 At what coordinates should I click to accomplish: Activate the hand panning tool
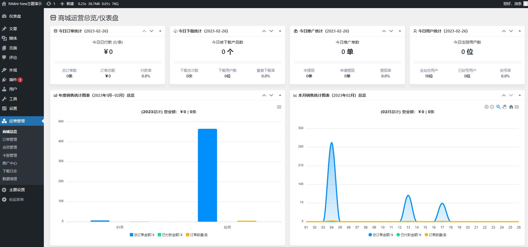(x=505, y=107)
